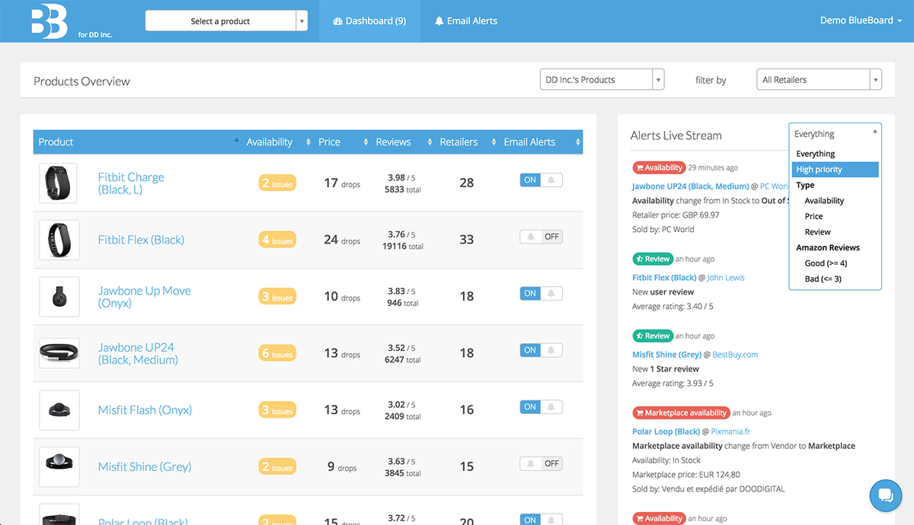Viewport: 914px width, 525px height.
Task: Open Misfit Shine (Grey) table product link
Action: pyautogui.click(x=145, y=466)
